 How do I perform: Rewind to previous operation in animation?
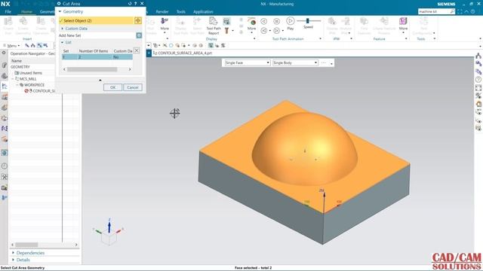[x=263, y=30]
